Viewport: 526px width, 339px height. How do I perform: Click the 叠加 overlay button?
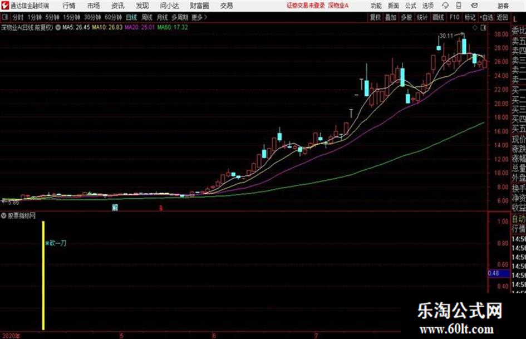(x=391, y=17)
